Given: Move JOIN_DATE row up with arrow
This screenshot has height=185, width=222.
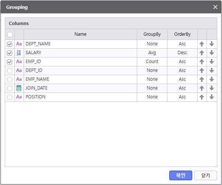Looking at the screenshot, I should pos(202,88).
